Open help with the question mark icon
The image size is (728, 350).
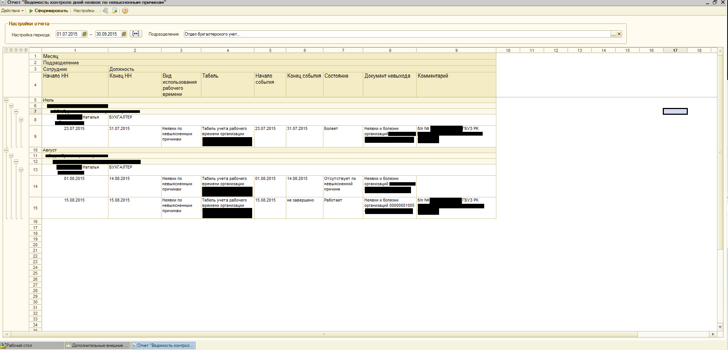point(125,11)
